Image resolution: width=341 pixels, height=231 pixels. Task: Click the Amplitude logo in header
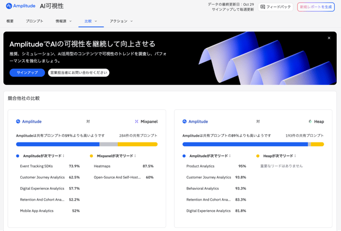(20, 6)
